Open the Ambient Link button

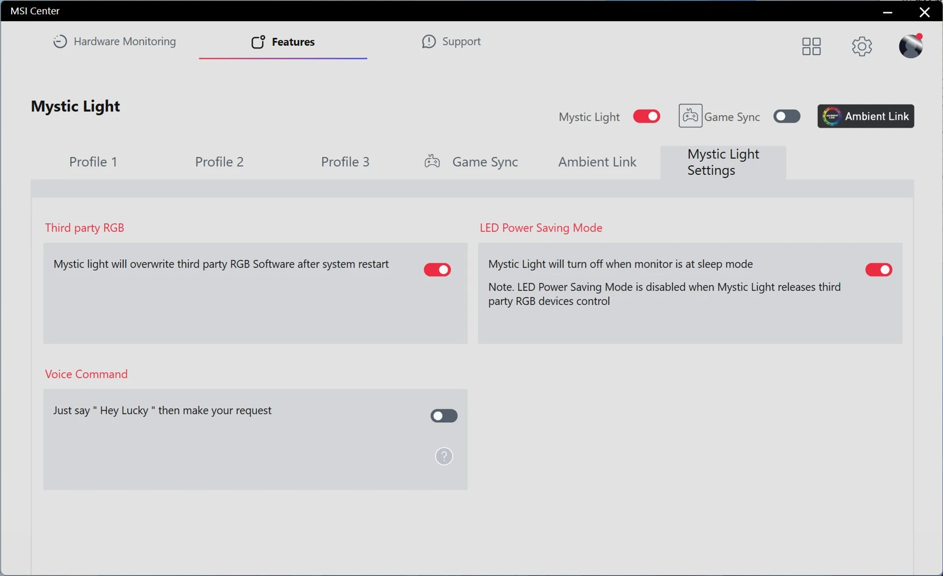(x=865, y=116)
